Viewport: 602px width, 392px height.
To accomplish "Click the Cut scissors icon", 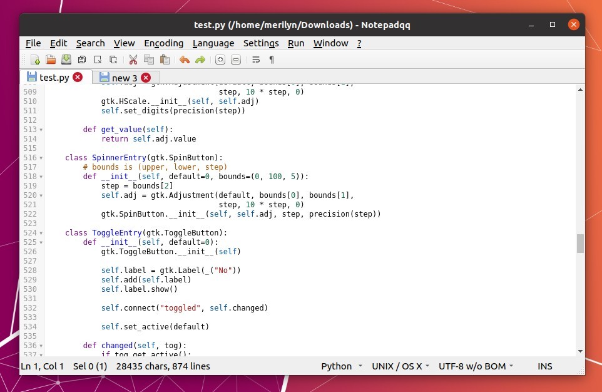I will [x=133, y=60].
